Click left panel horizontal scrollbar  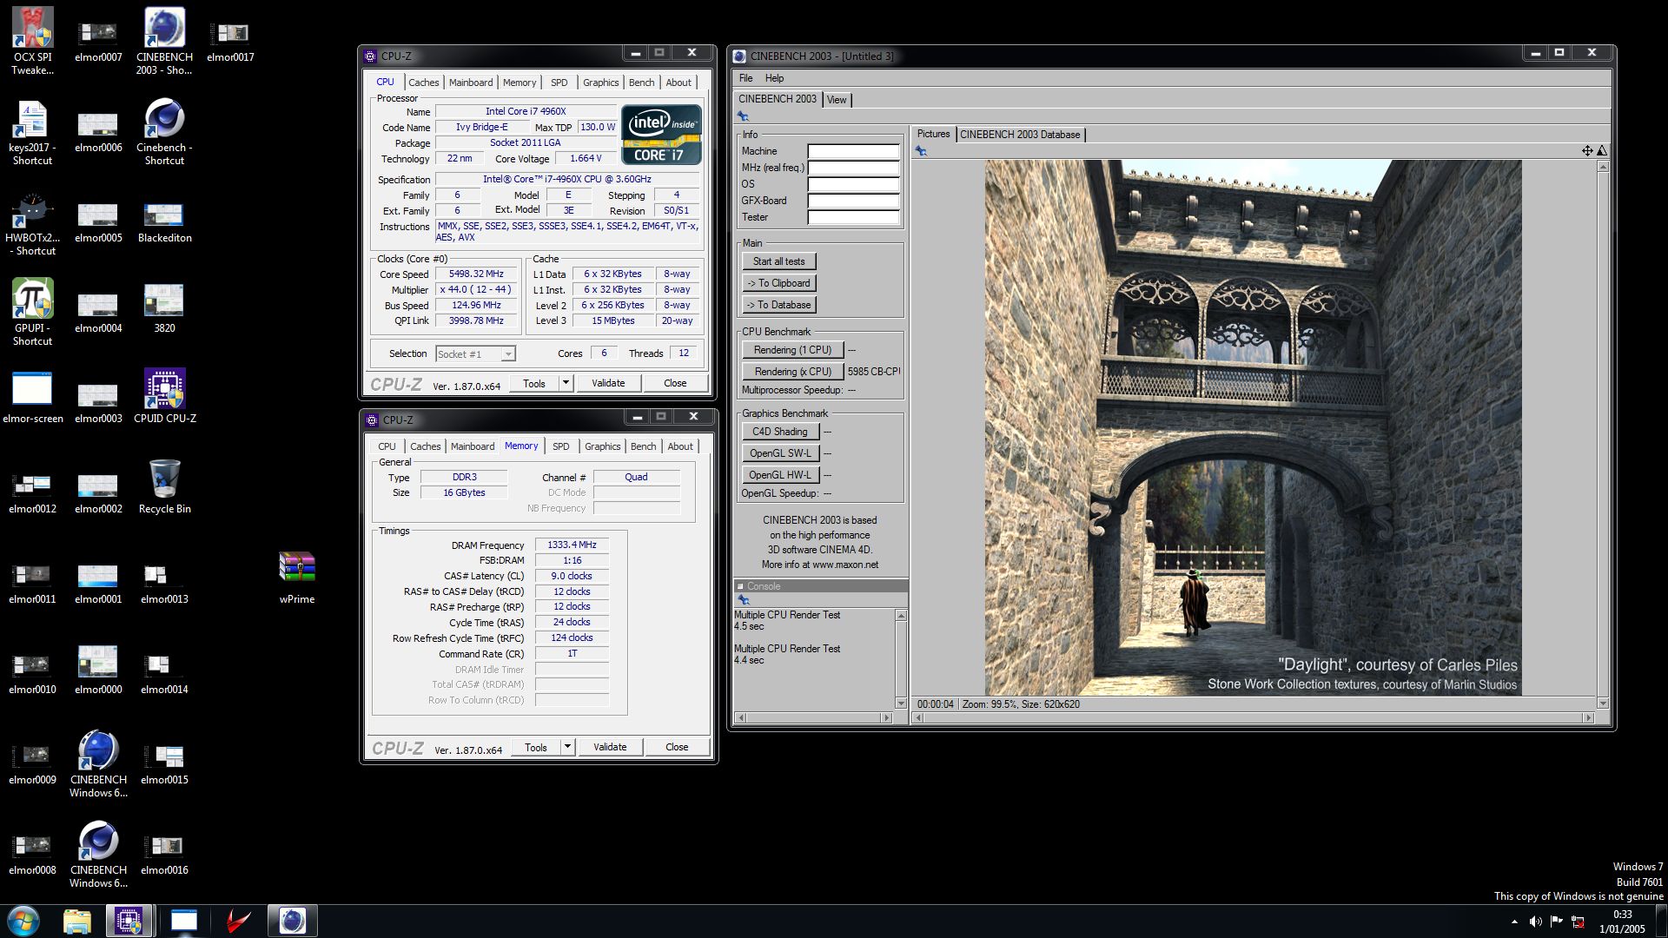814,718
